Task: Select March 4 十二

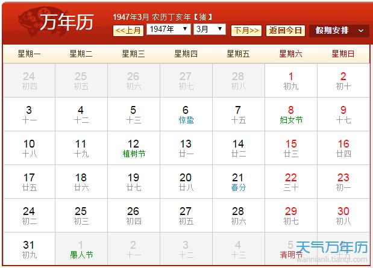Action: click(x=81, y=114)
